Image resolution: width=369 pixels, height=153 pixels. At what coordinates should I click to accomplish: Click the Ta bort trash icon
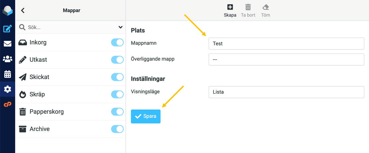(x=248, y=7)
